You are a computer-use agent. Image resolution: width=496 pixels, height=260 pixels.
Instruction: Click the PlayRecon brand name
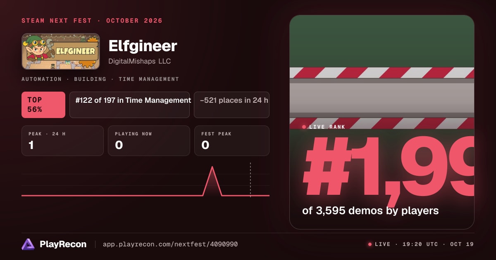[x=63, y=244]
